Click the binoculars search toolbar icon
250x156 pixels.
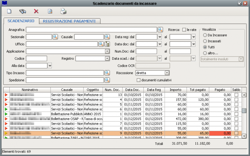point(23,11)
